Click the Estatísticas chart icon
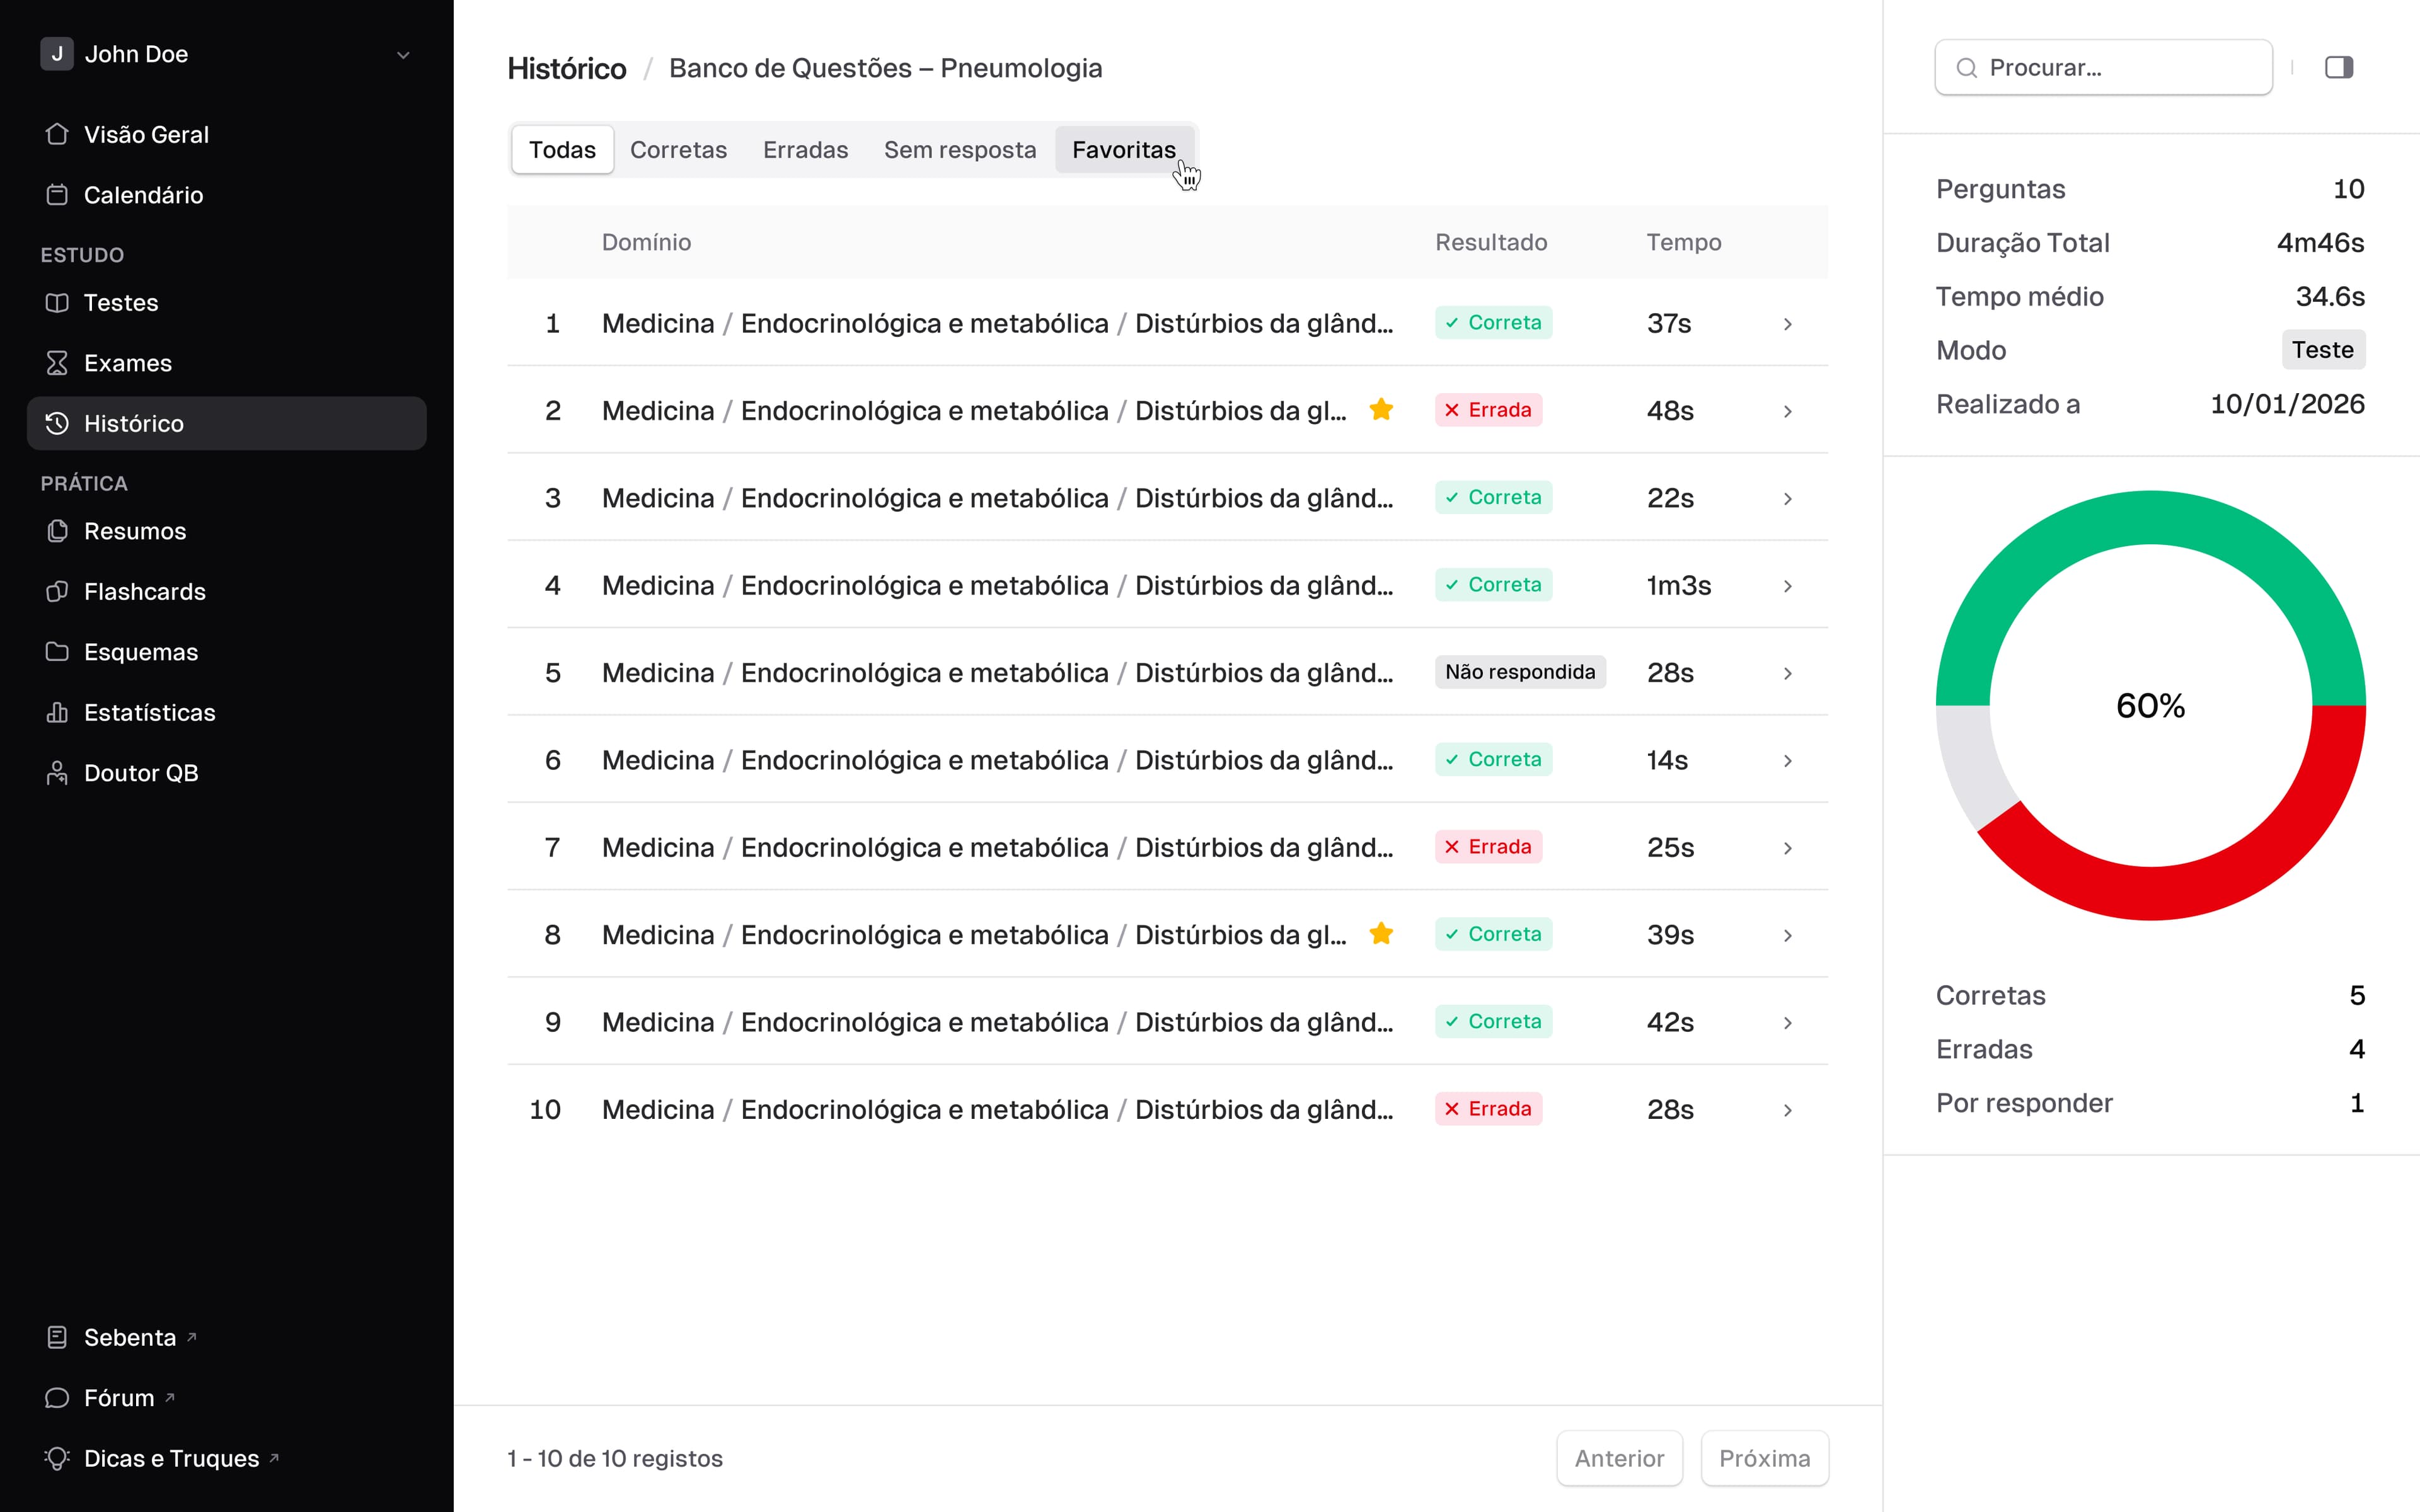Image resolution: width=2420 pixels, height=1512 pixels. (57, 712)
